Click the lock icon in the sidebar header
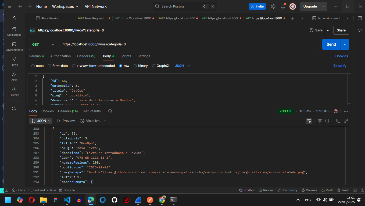 click(14, 18)
